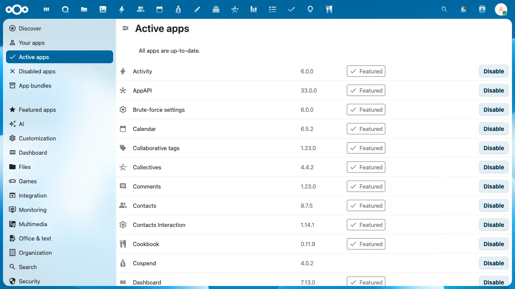Click the Calendar app name in the list
Viewport: 515px width, 289px height.
pyautogui.click(x=144, y=129)
